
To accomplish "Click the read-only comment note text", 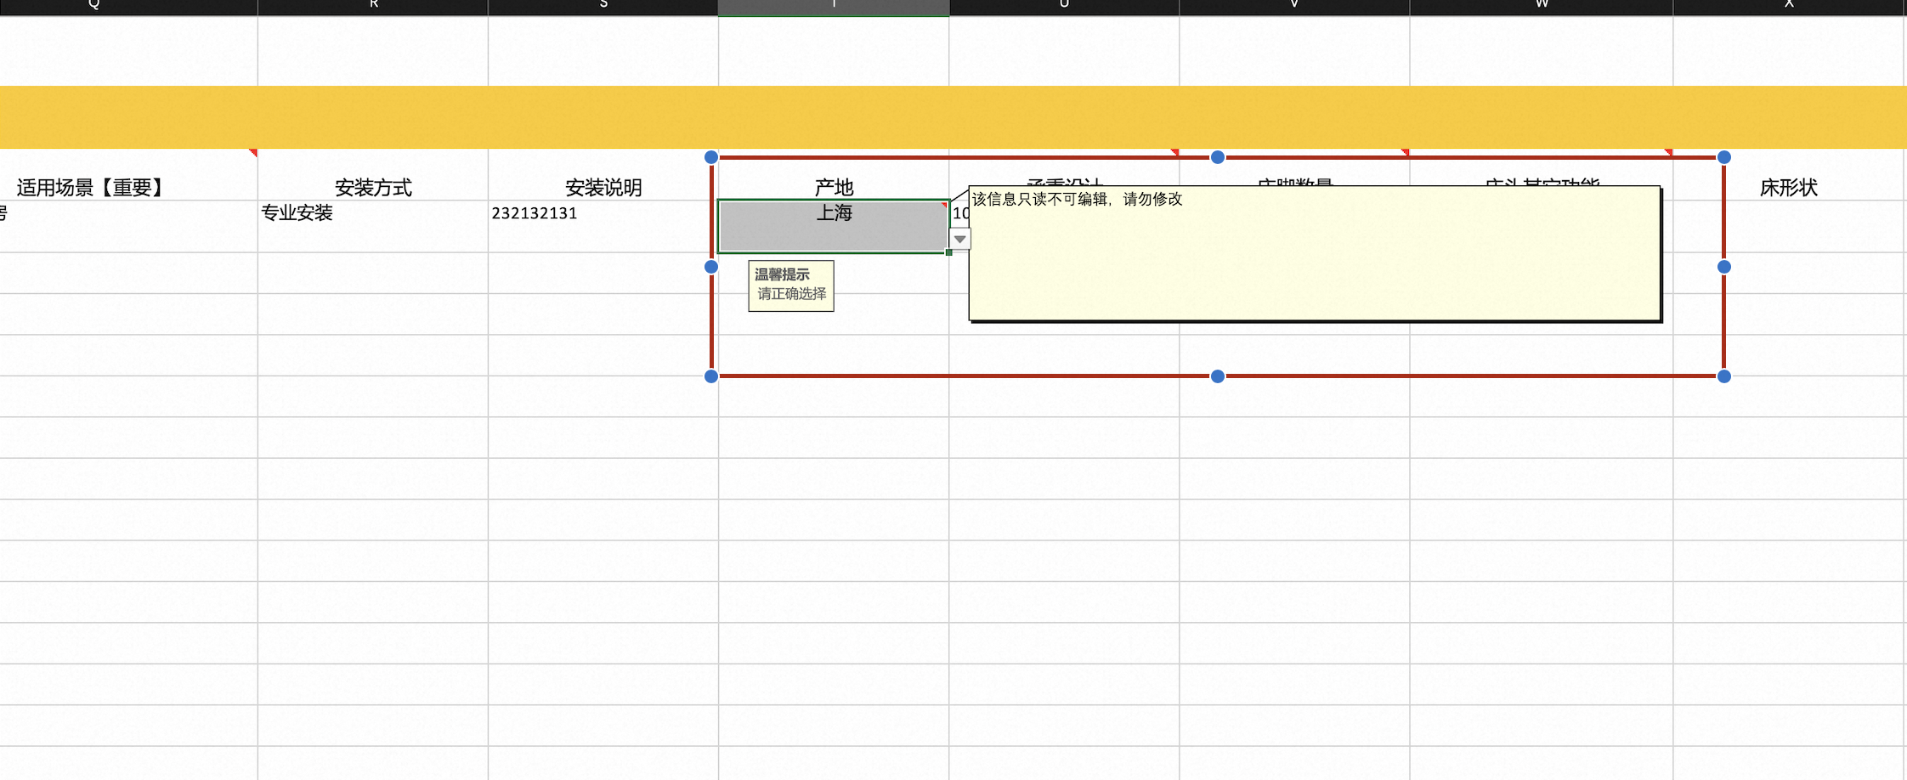I will click(x=1077, y=199).
